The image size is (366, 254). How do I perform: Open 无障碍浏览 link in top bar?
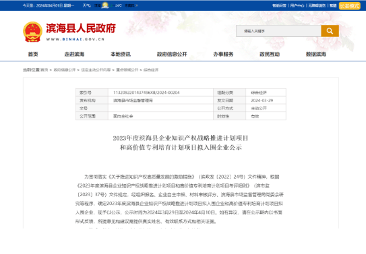(x=317, y=5)
